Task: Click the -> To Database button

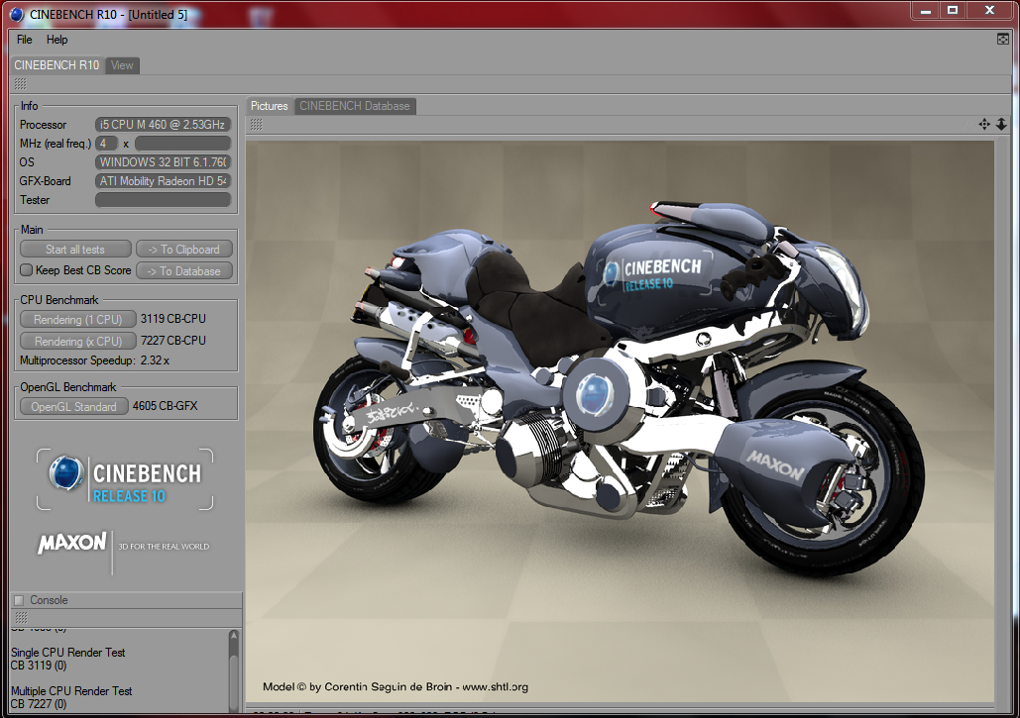Action: tap(184, 271)
